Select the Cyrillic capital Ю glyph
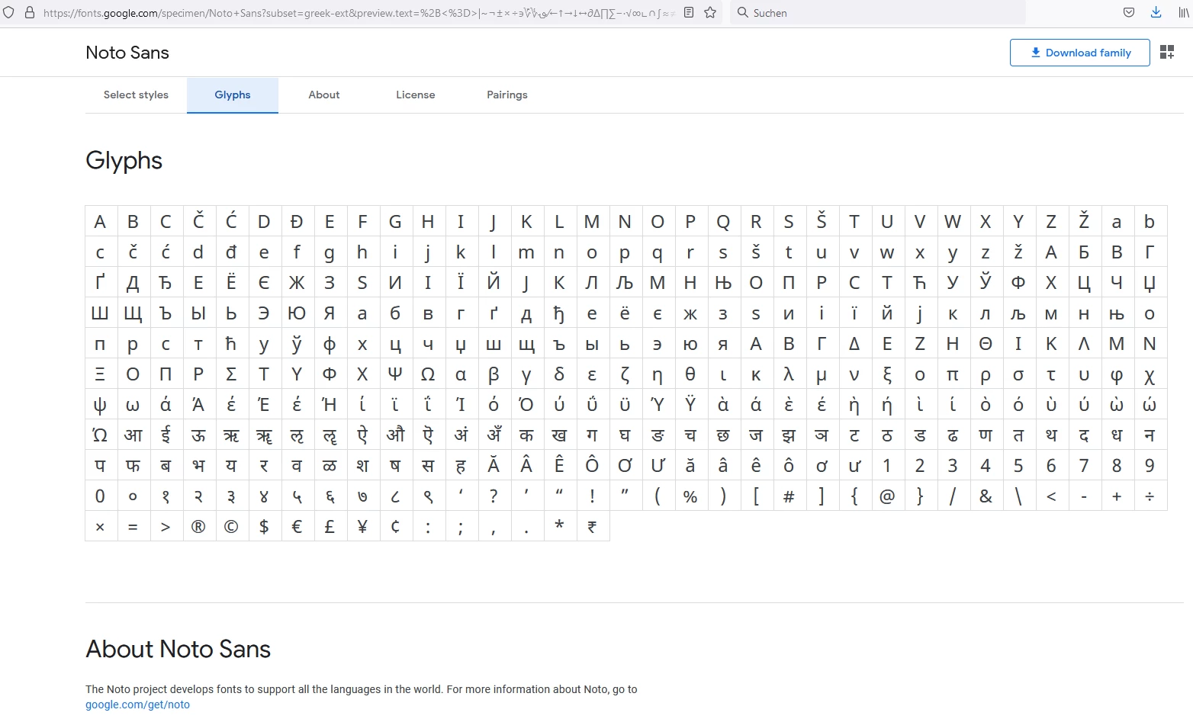This screenshot has width=1193, height=719. pyautogui.click(x=297, y=313)
